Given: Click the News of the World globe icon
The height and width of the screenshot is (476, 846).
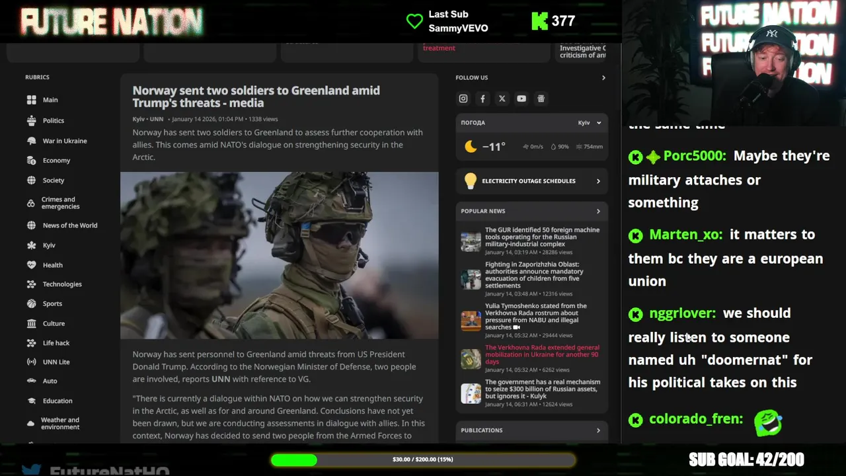Looking at the screenshot, I should tap(31, 225).
